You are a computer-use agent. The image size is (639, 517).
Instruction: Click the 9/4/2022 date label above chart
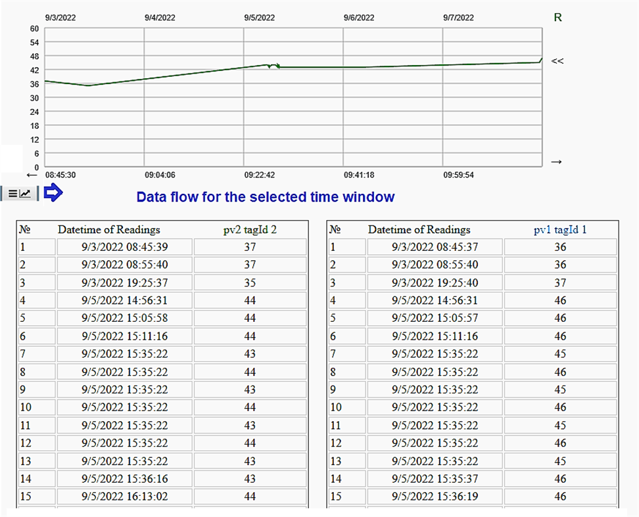pyautogui.click(x=160, y=18)
